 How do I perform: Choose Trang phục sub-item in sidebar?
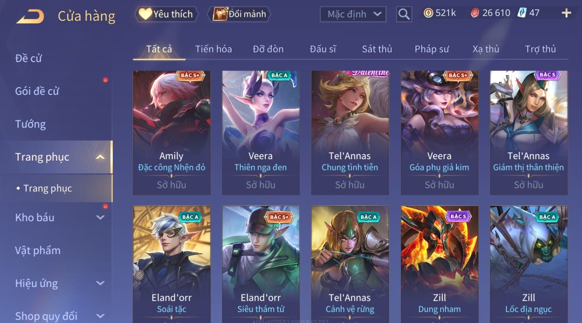48,188
